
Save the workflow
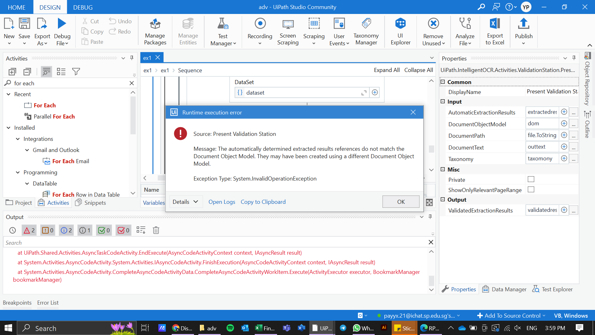pos(24,31)
